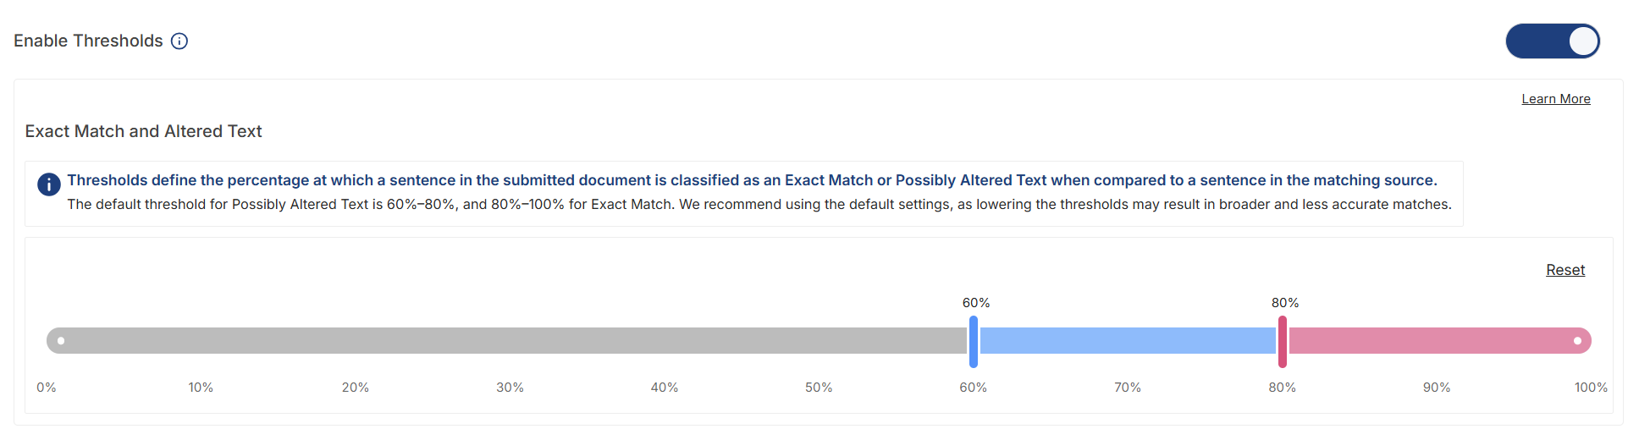
Task: Click the white dot at slider end
Action: pos(1577,341)
